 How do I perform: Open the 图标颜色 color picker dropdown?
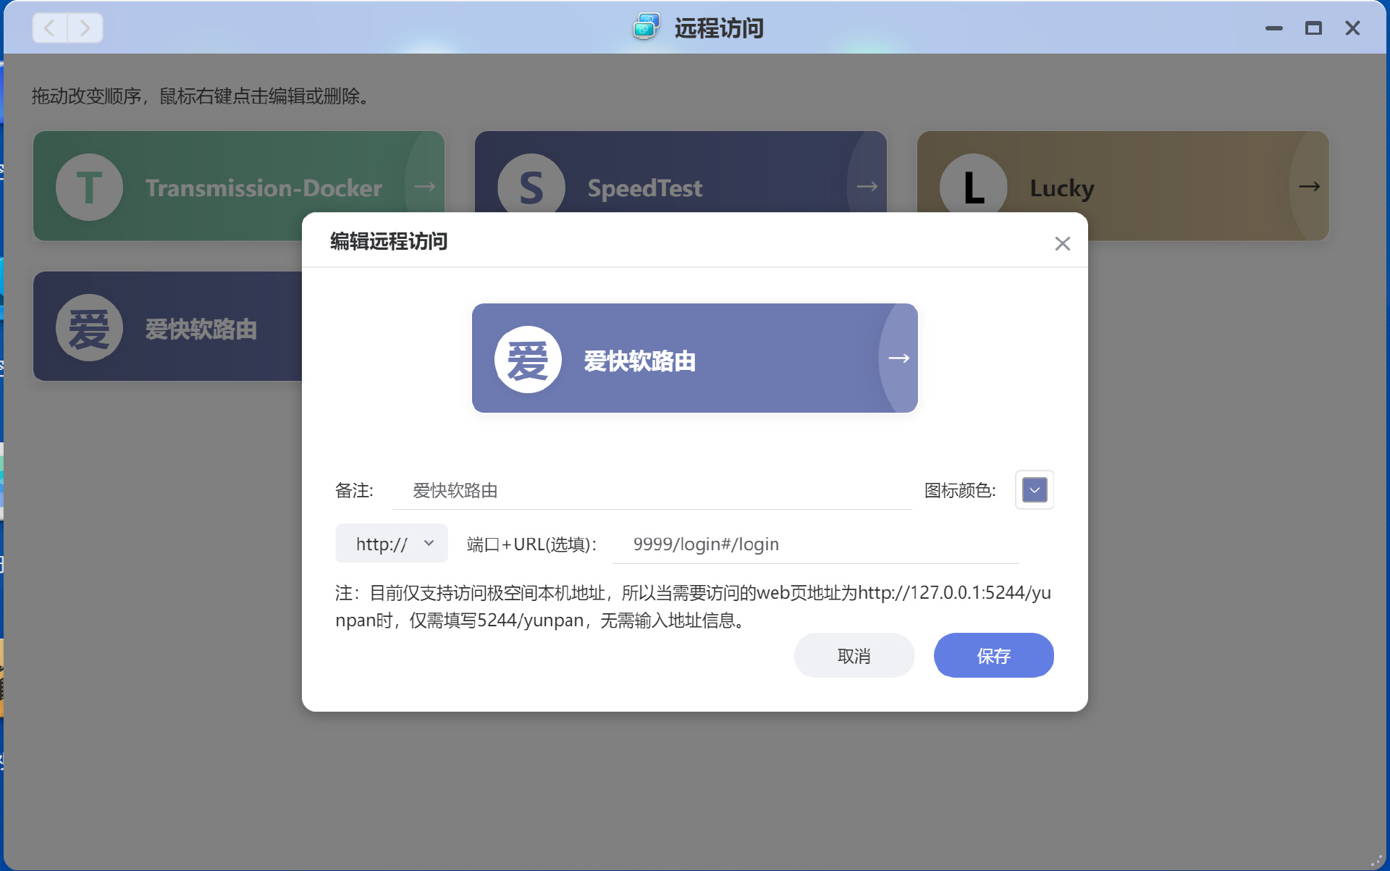(x=1034, y=490)
